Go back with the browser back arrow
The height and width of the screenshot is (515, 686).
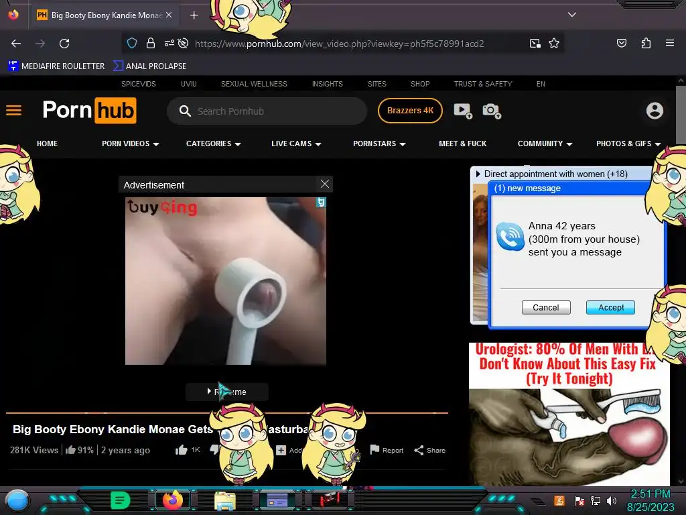(16, 44)
